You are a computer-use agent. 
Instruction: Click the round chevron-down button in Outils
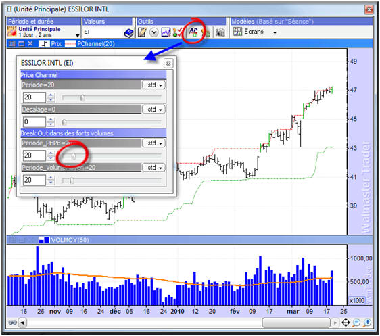point(154,32)
